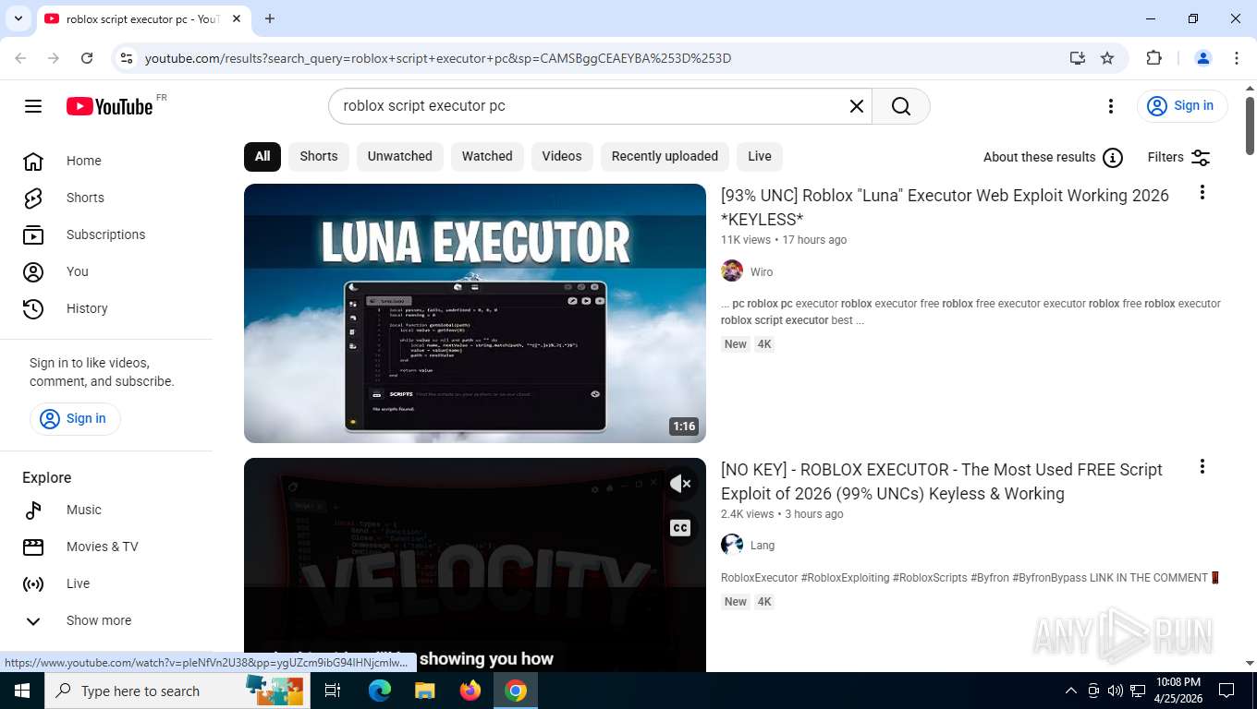The image size is (1257, 709).
Task: Open File Explorer from taskbar
Action: tap(424, 691)
